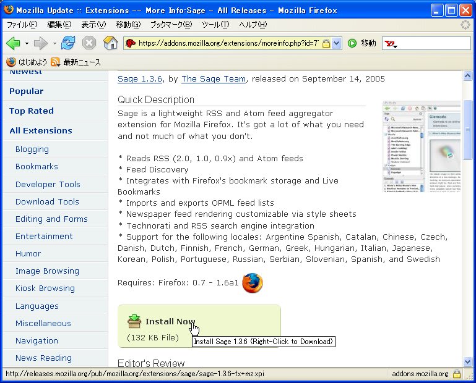Select the Developer Tools category
This screenshot has height=383, width=476.
(48, 184)
